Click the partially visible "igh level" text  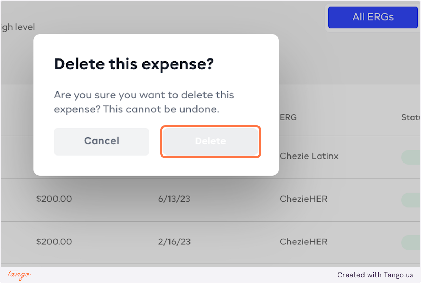pos(18,27)
